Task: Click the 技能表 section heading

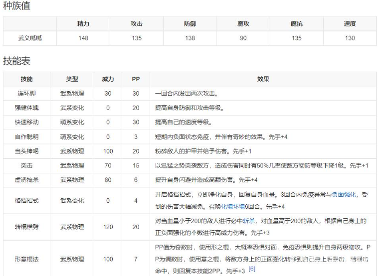Action: tap(16, 61)
